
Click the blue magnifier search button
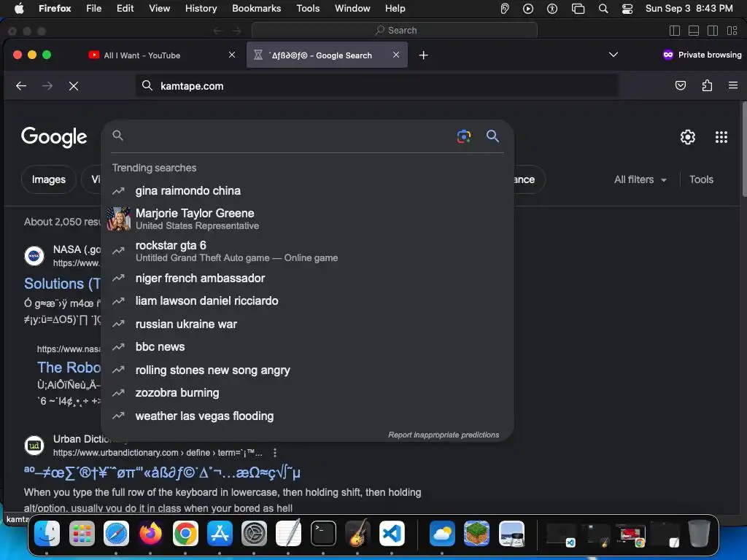pyautogui.click(x=492, y=136)
